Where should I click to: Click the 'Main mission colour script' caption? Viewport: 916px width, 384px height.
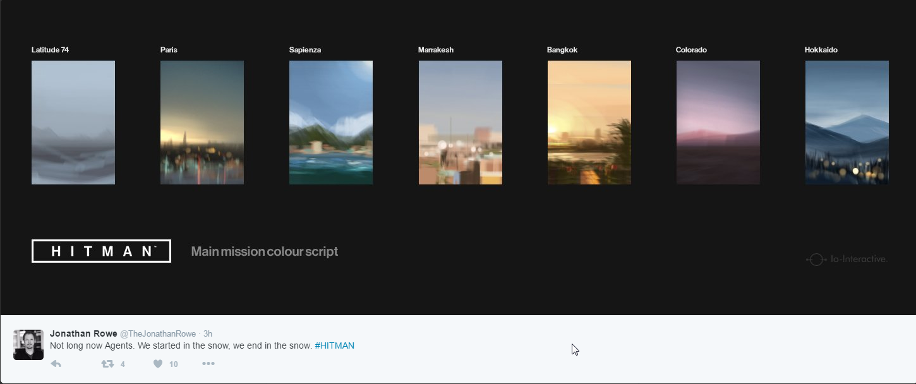(x=265, y=251)
